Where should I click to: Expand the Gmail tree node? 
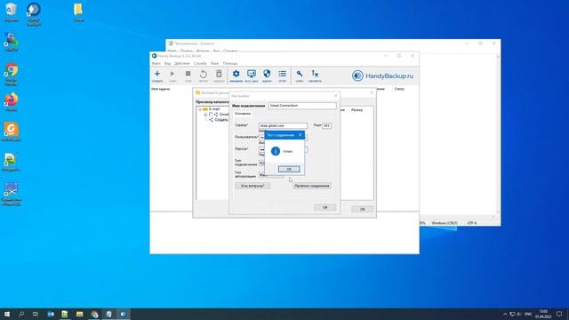point(205,115)
